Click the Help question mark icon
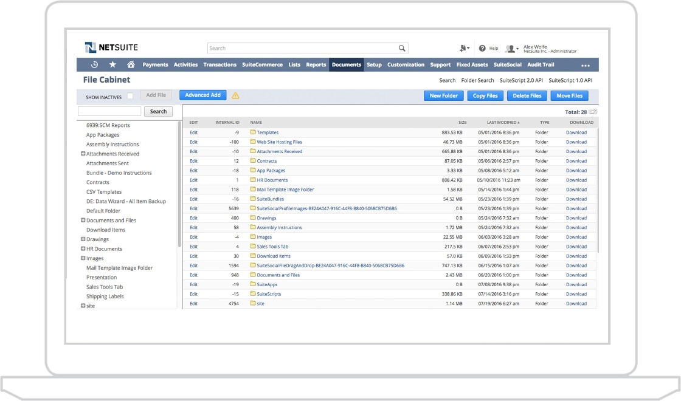 (482, 49)
